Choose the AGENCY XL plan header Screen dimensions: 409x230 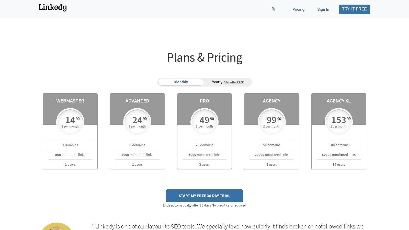click(x=339, y=101)
